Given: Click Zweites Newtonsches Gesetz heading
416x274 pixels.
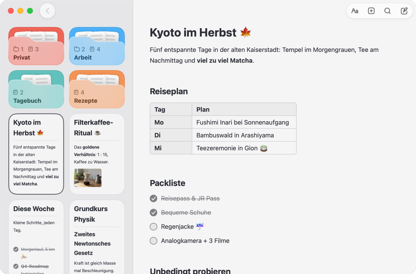Looking at the screenshot, I should point(92,244).
